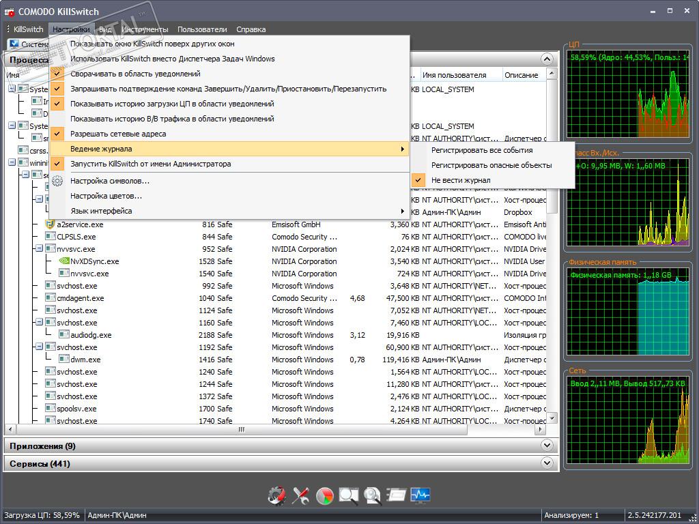Image resolution: width=699 pixels, height=524 pixels.
Task: Sort by Имя пользователя column header
Action: pos(461,75)
